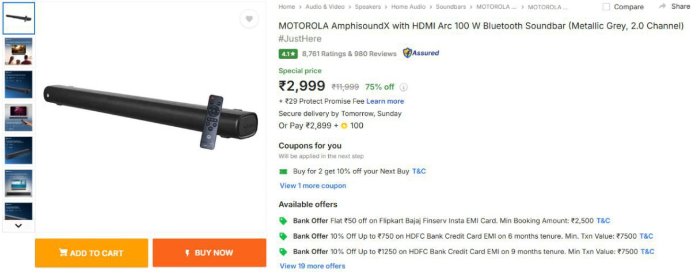Open Learn more link for Protect Promise Fee
Viewport: 691px width, 272px height.
point(385,101)
